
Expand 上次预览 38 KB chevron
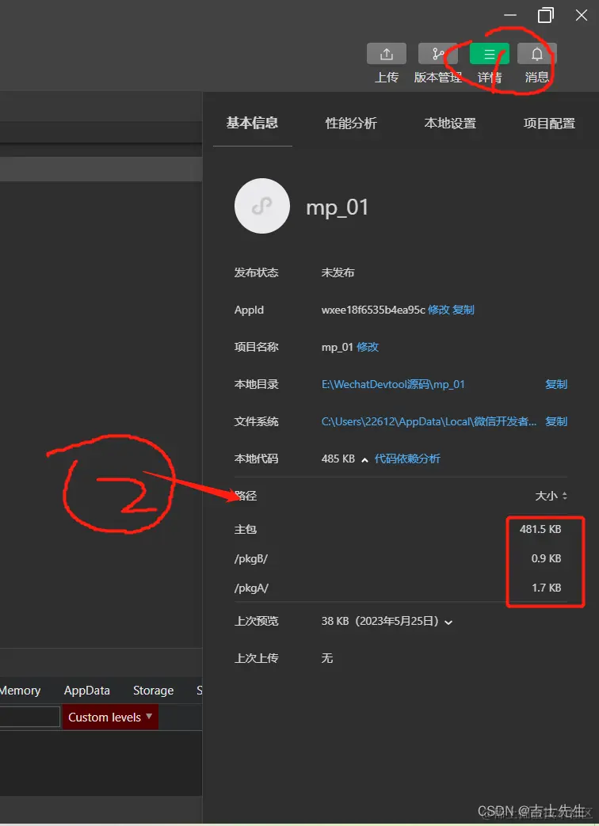pos(448,622)
